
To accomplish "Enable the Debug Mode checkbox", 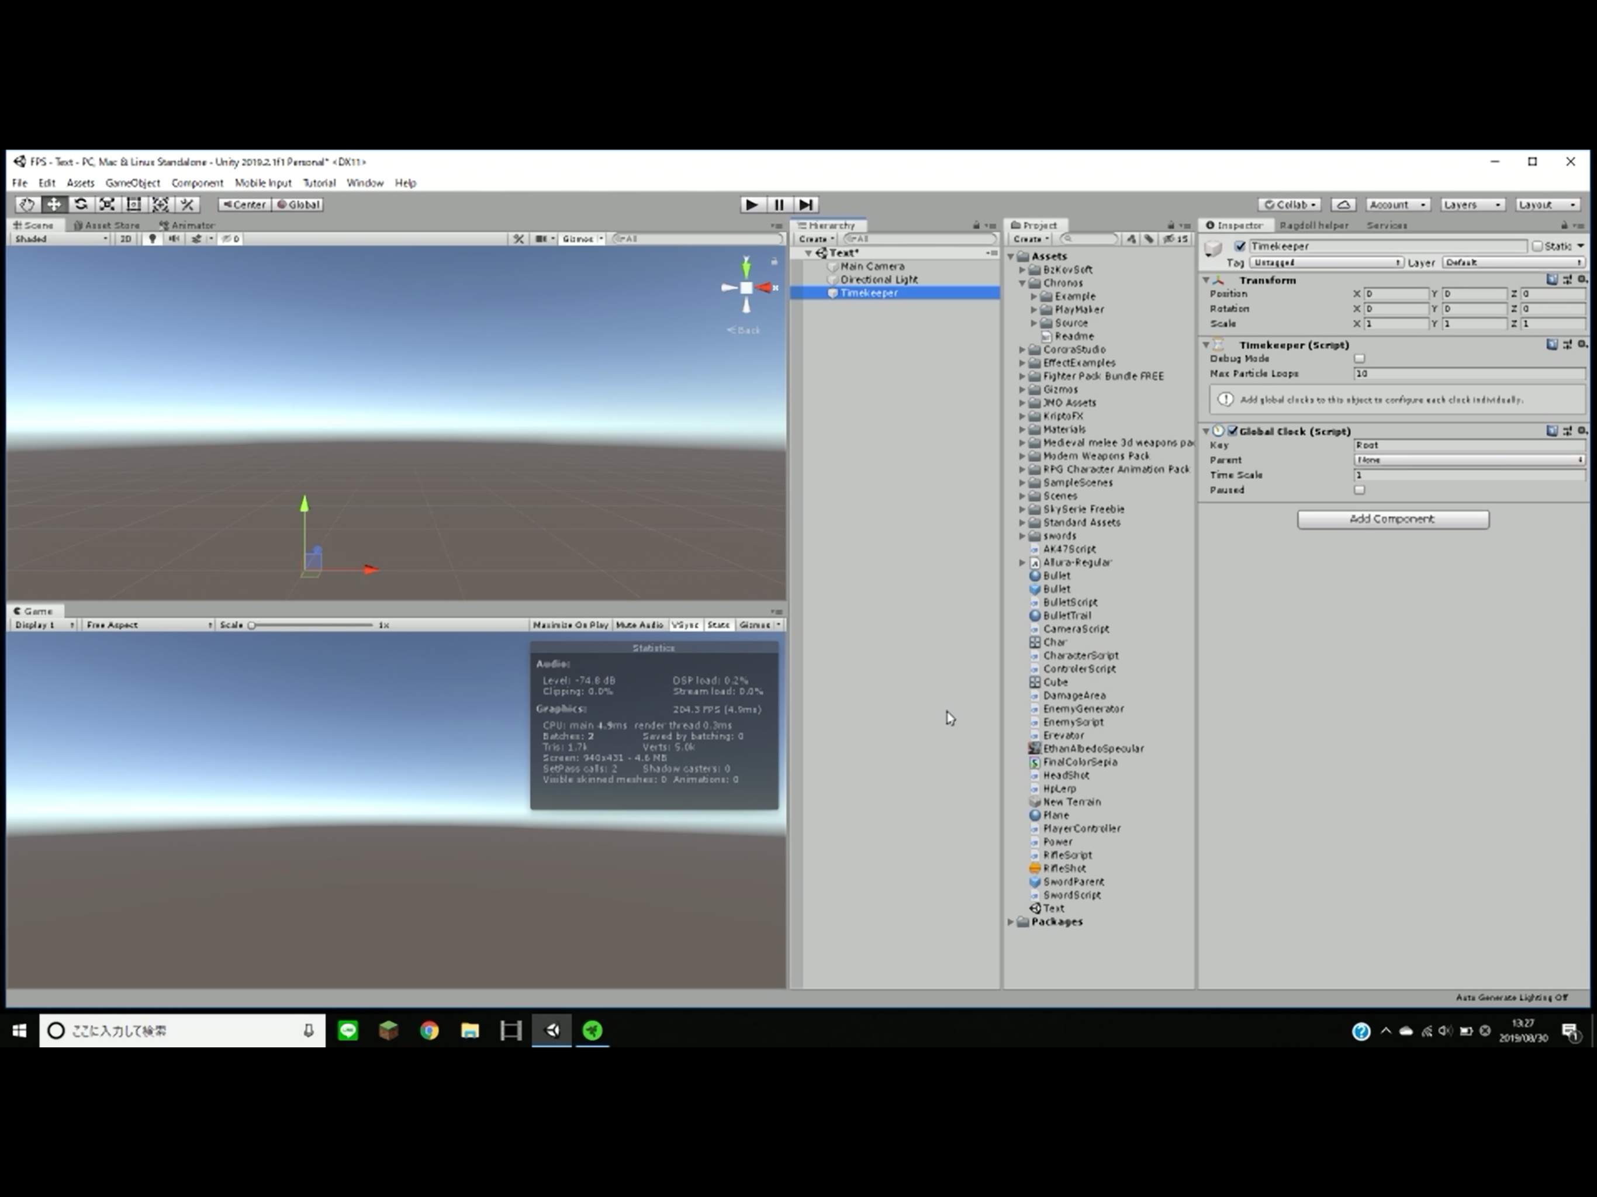I will click(1360, 359).
